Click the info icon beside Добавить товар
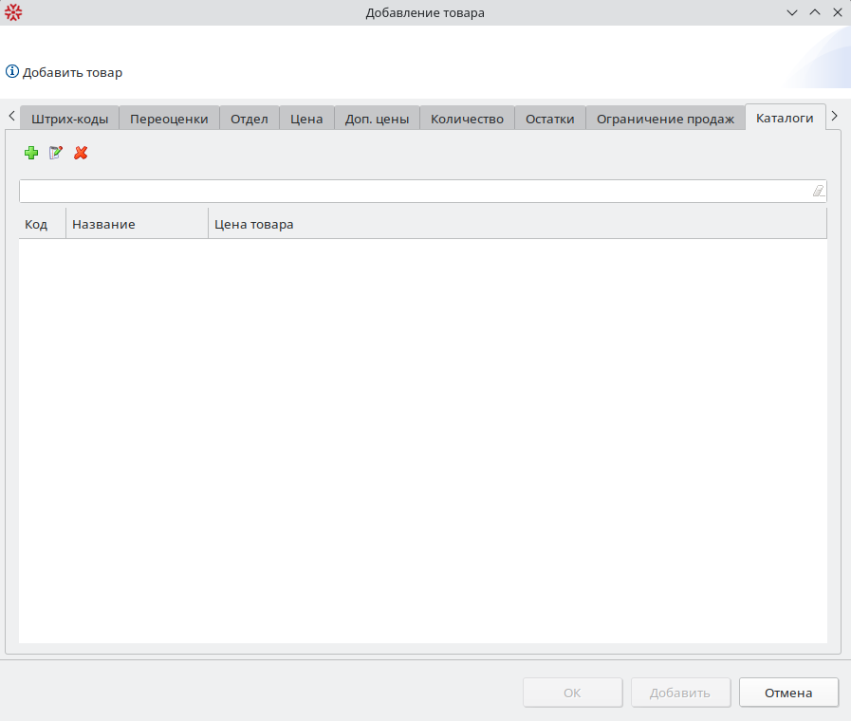This screenshot has height=721, width=851. (12, 72)
